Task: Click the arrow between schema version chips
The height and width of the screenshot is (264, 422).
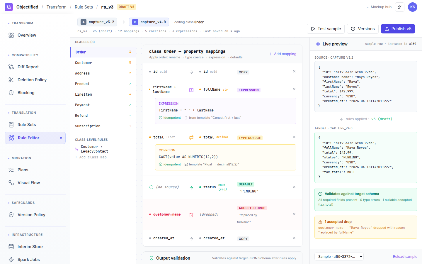Action: pyautogui.click(x=123, y=22)
